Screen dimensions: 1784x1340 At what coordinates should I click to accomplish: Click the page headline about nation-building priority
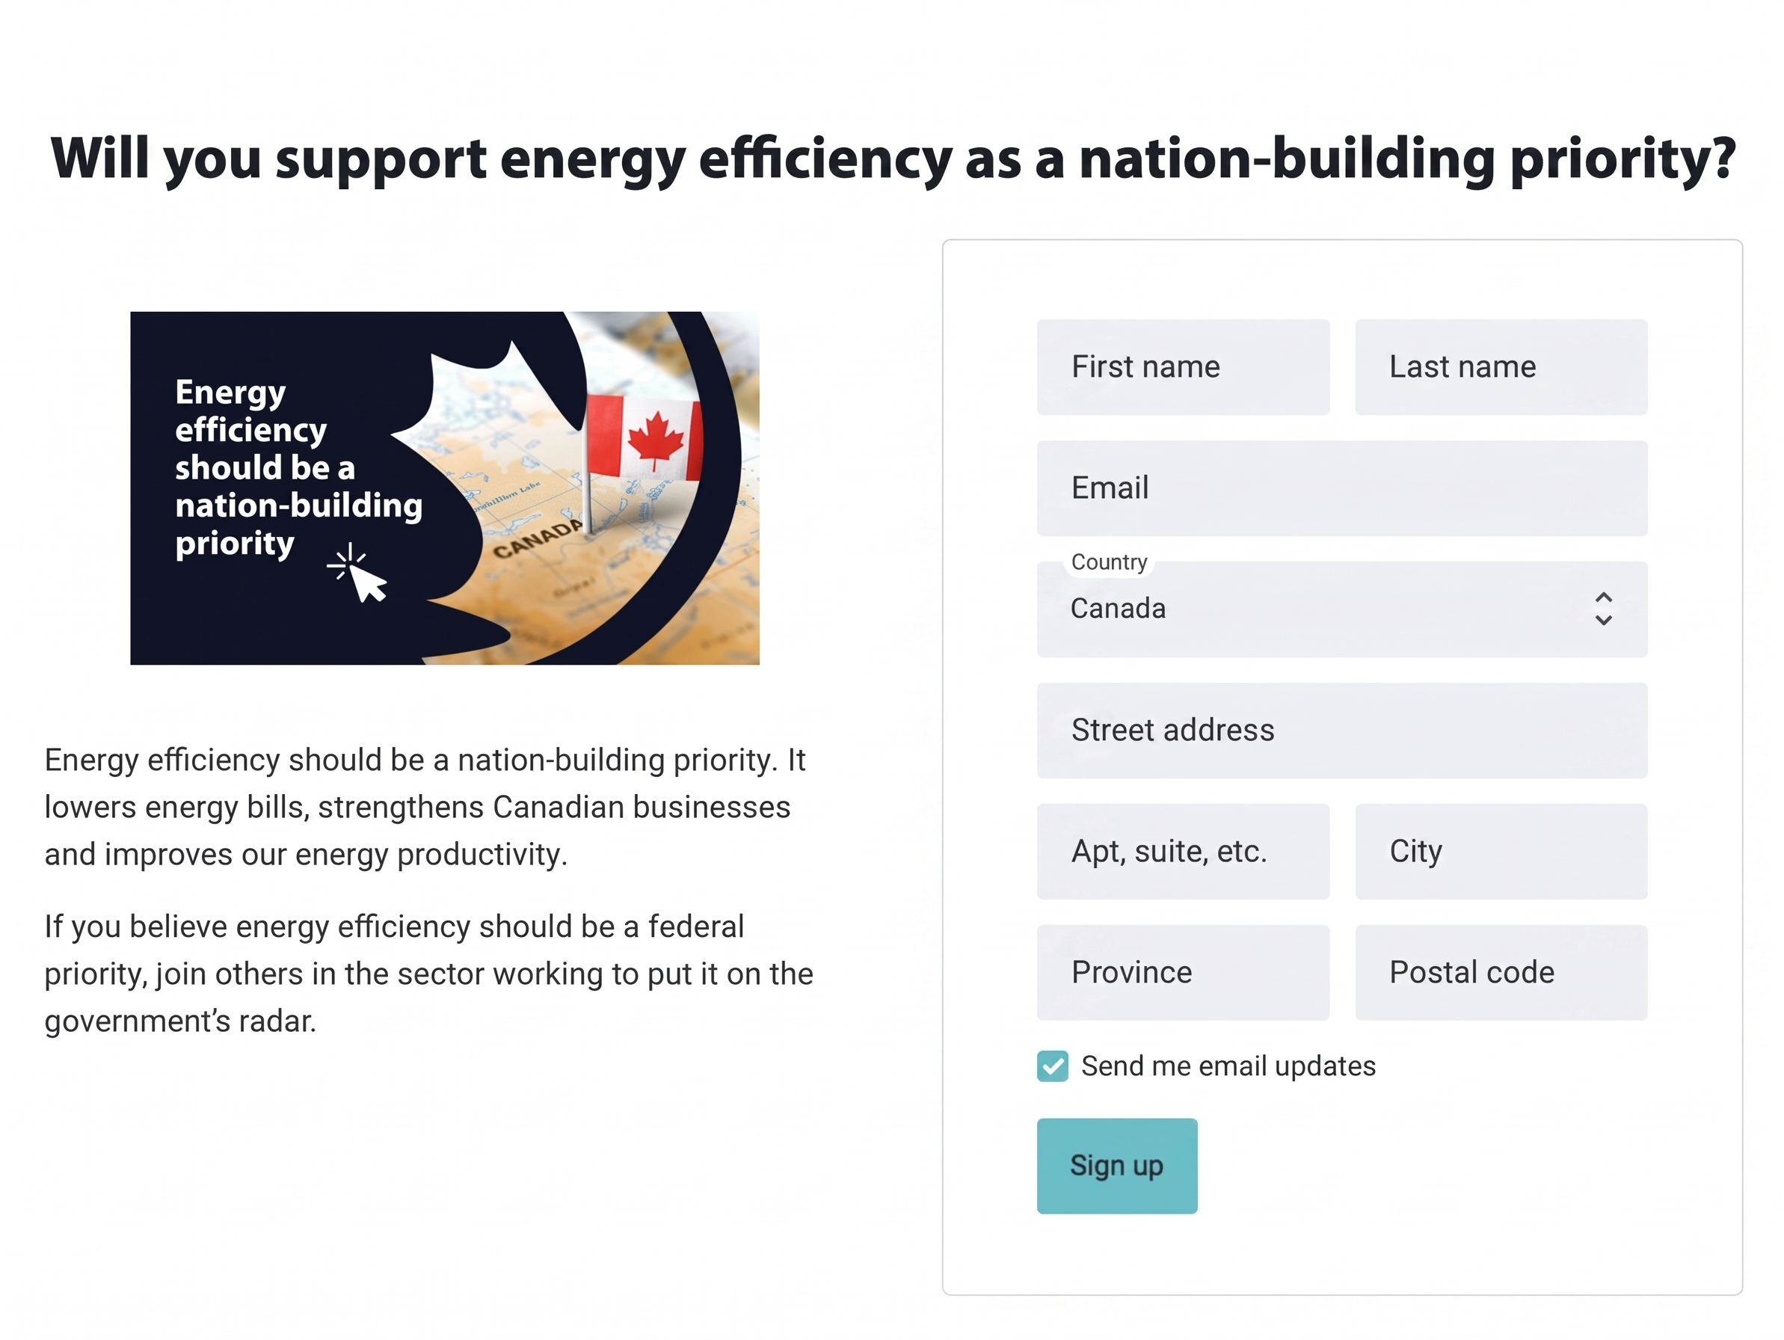pyautogui.click(x=892, y=158)
